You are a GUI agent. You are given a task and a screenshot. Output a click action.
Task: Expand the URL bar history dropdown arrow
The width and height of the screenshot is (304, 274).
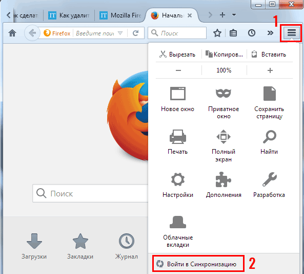[120, 33]
